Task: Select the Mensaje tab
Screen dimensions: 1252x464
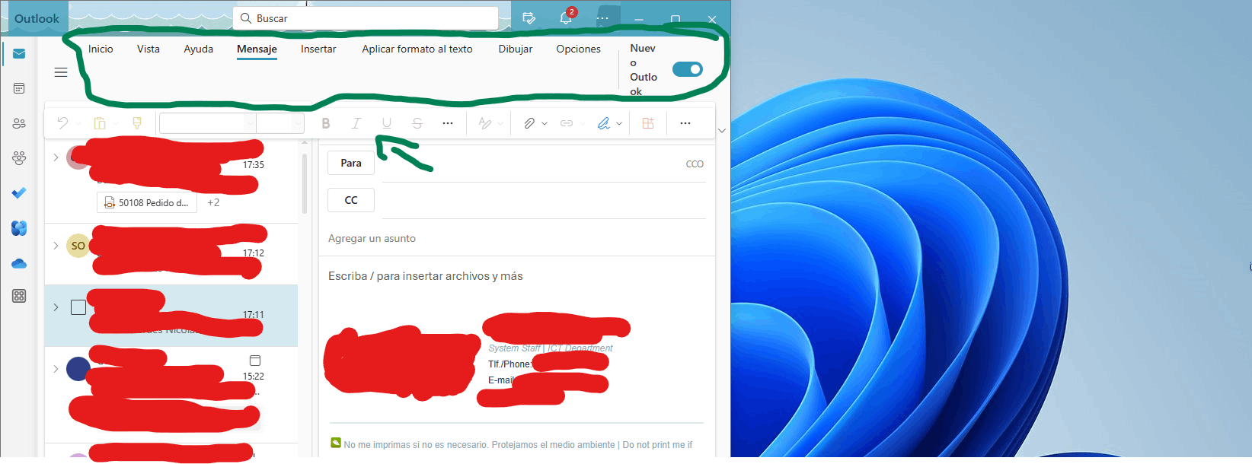Action: (257, 49)
